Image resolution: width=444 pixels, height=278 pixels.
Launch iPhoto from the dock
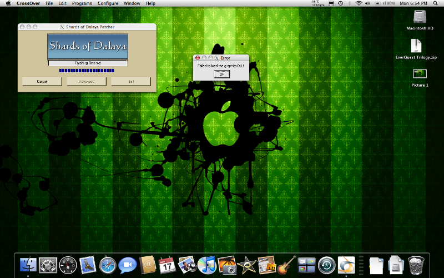point(187,265)
